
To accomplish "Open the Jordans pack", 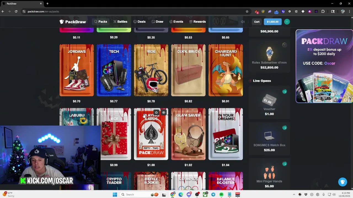I will tap(77, 70).
